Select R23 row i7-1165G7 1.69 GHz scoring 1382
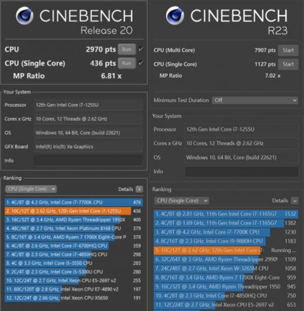304x311 pixels. [226, 223]
